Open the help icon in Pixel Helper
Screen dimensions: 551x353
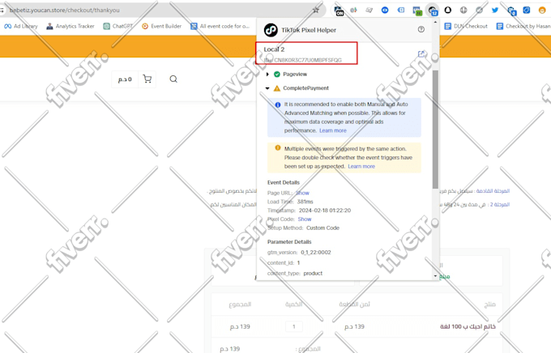(421, 29)
